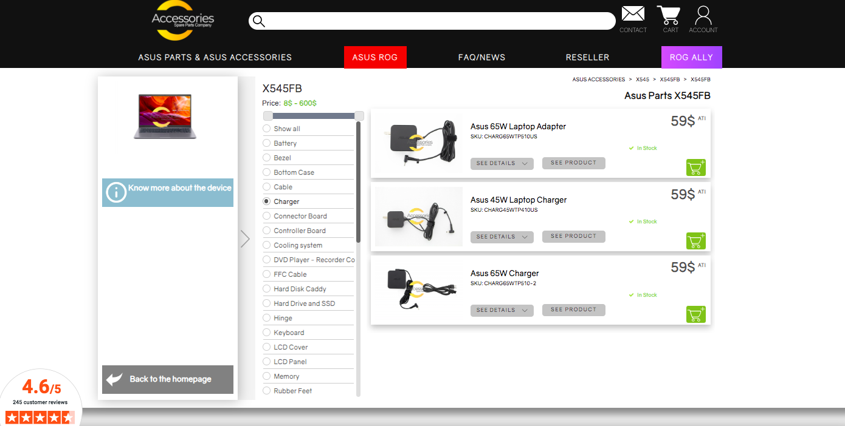This screenshot has width=845, height=426.
Task: Click the Asus 45W Laptop Charger title
Action: point(519,200)
